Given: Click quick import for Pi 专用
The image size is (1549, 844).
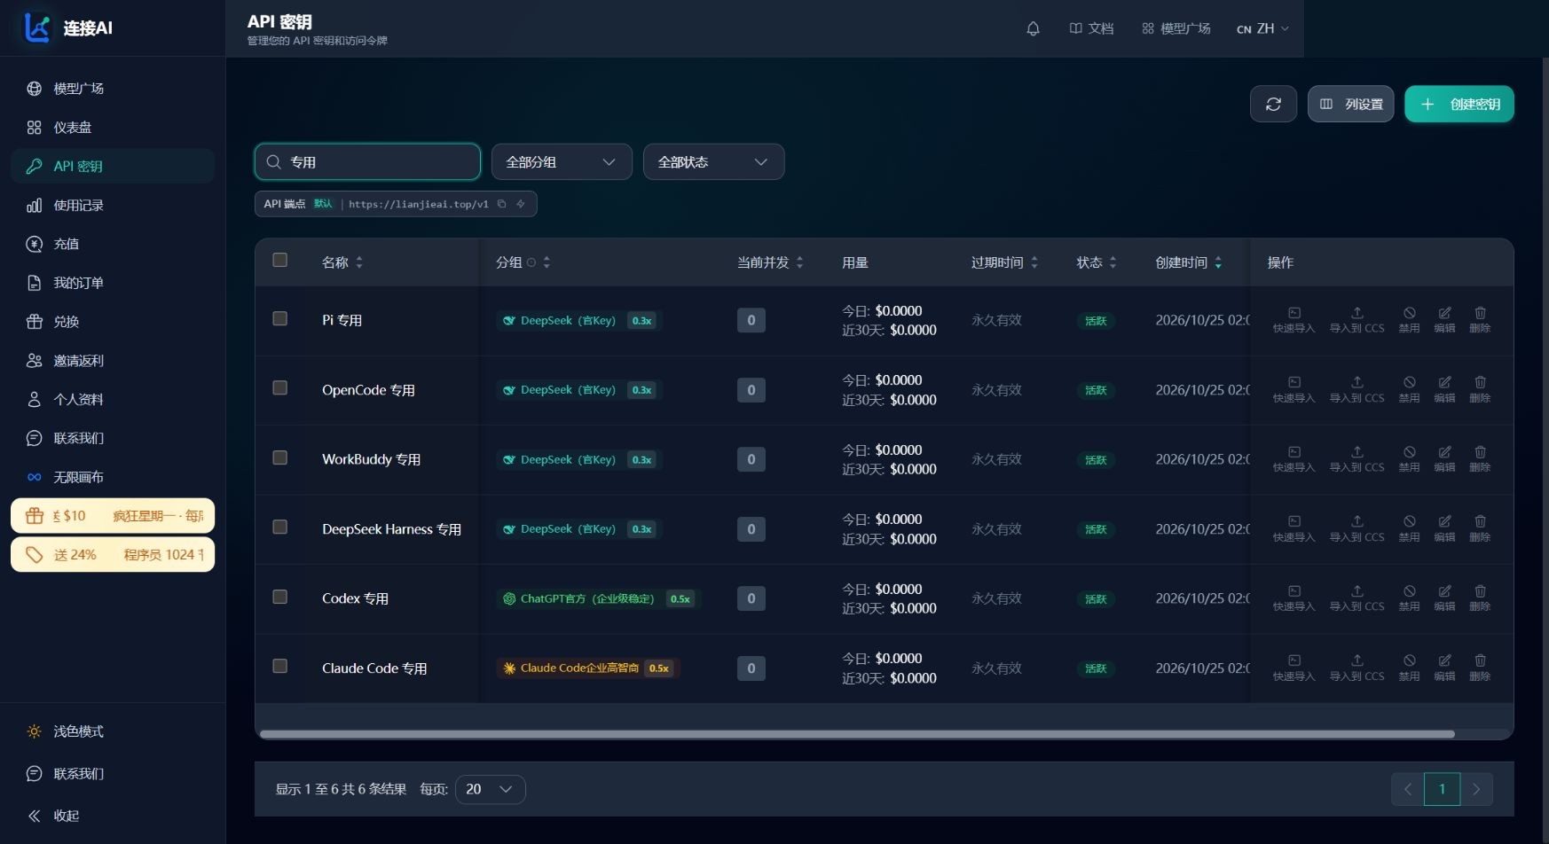Looking at the screenshot, I should pos(1293,320).
